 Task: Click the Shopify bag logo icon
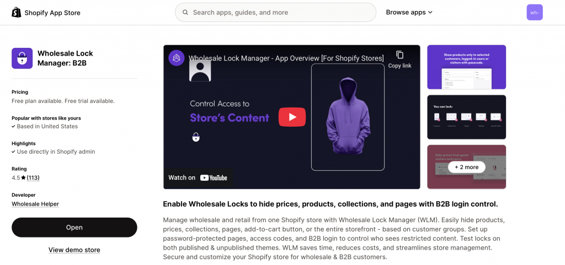16,13
